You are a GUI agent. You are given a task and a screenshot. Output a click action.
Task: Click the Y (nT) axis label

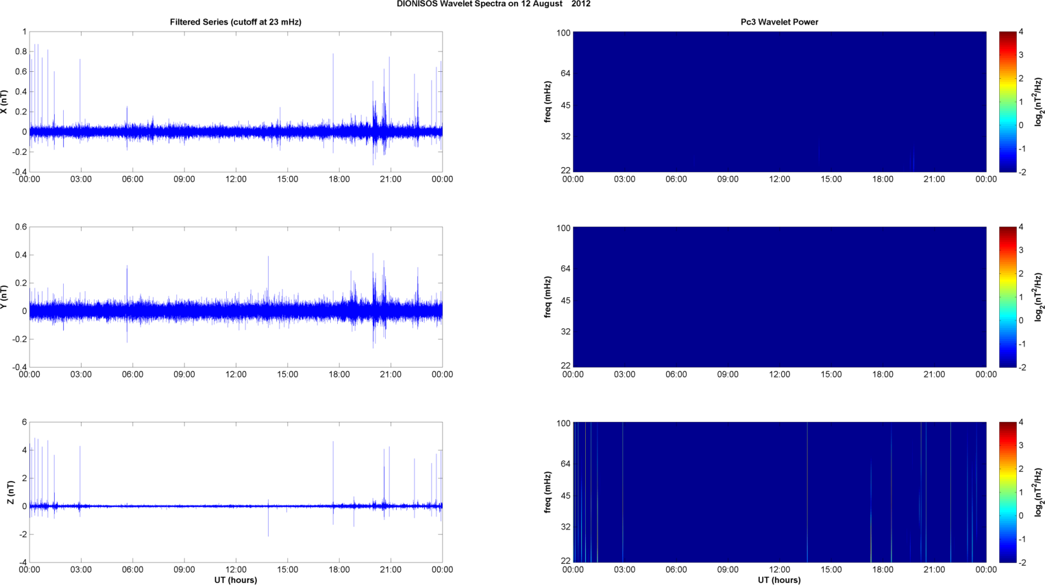tap(5, 297)
